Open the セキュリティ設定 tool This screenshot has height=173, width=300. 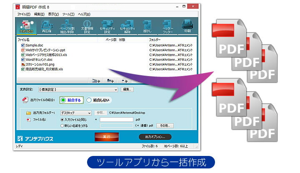(x=107, y=26)
